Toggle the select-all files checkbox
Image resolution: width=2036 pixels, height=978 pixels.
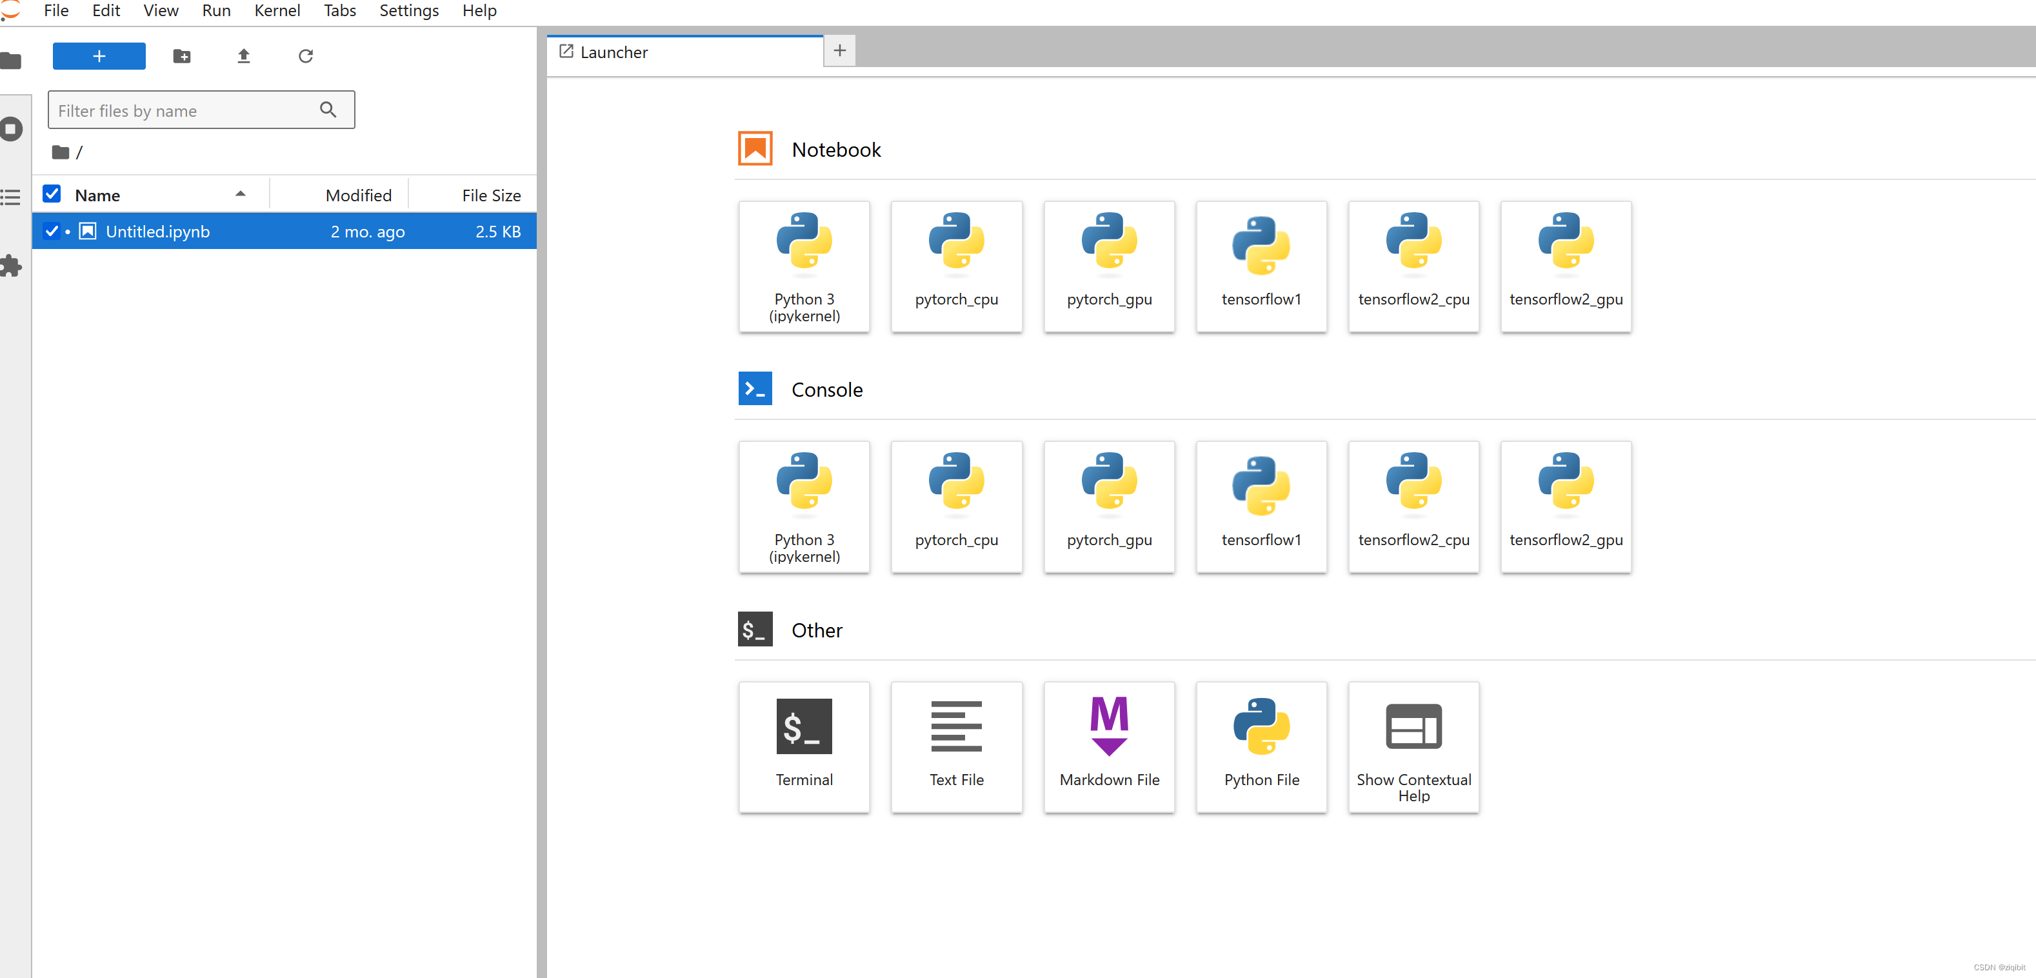tap(52, 194)
